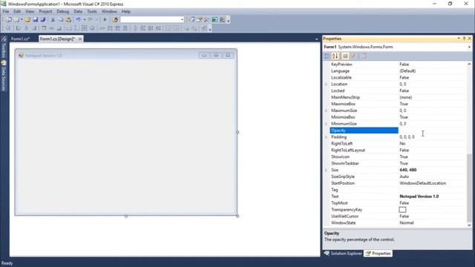Viewport: 475px width, 267px height.
Task: Switch to the Form1.cs* code tab
Action: pos(21,39)
